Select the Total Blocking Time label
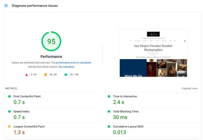This screenshot has height=140, width=203. point(126,111)
